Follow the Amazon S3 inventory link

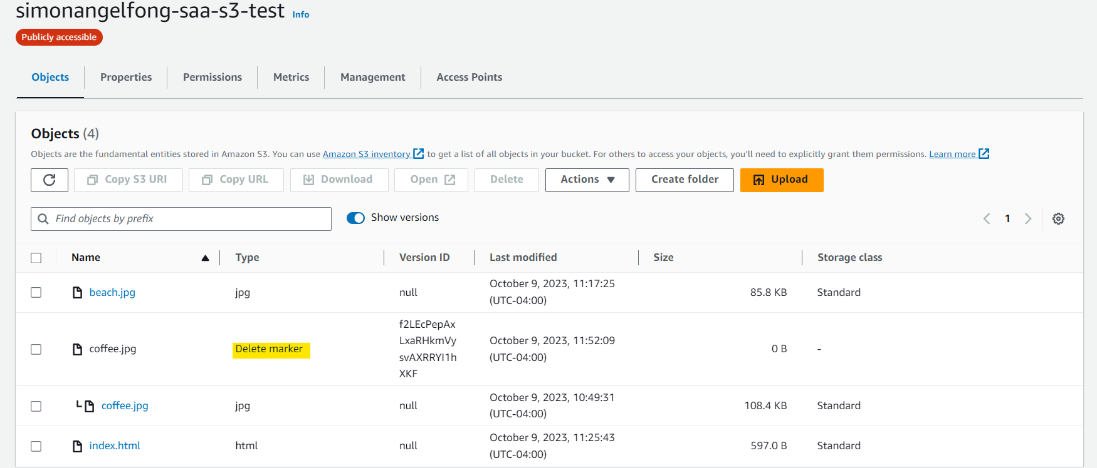[x=367, y=154]
